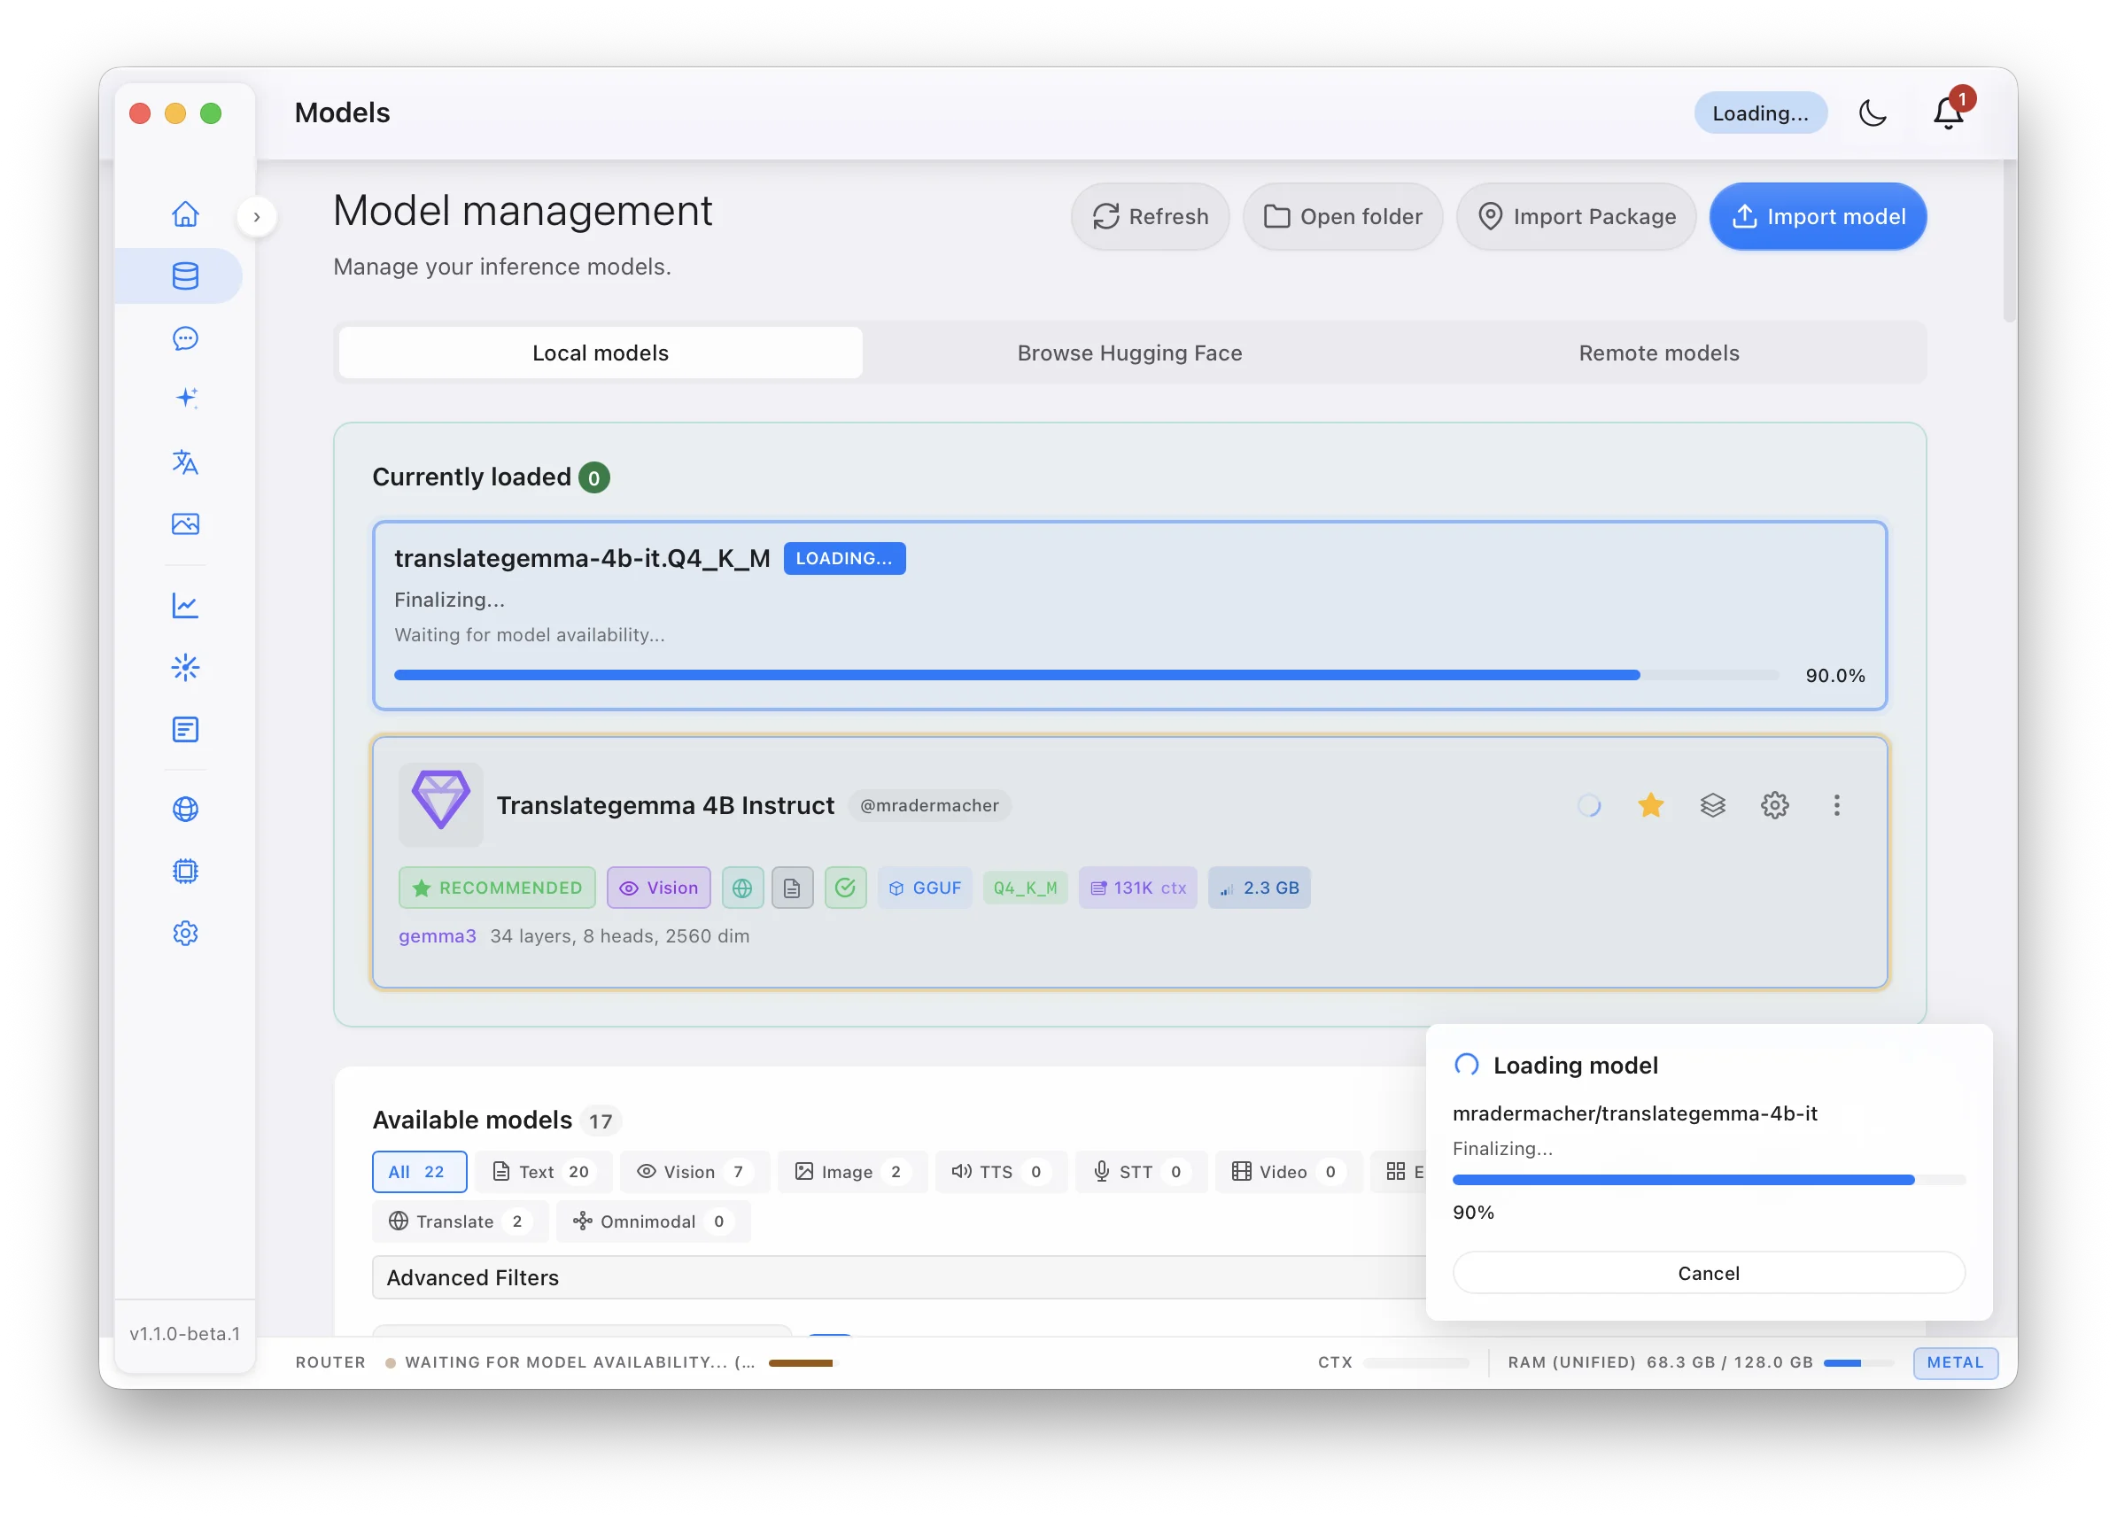Open gear settings for Translategemma 4B Instruct

pyautogui.click(x=1773, y=805)
